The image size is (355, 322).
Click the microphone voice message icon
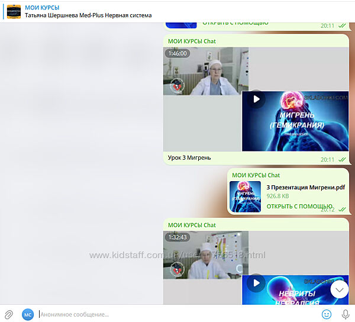pyautogui.click(x=345, y=314)
